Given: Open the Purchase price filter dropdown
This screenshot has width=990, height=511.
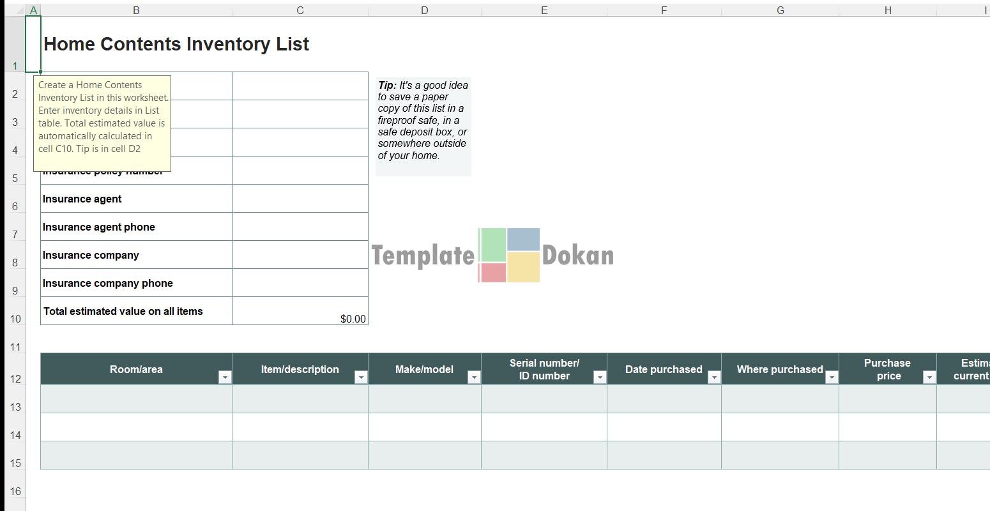Looking at the screenshot, I should click(x=929, y=378).
